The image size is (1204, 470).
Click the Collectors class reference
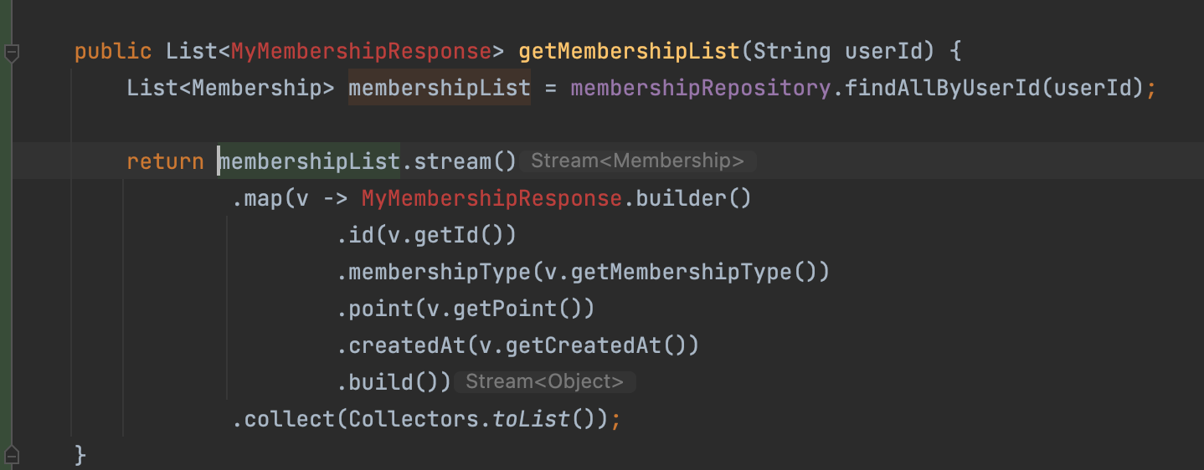pos(413,419)
